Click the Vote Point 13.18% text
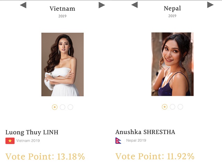222x165 pixels. pyautogui.click(x=45, y=156)
